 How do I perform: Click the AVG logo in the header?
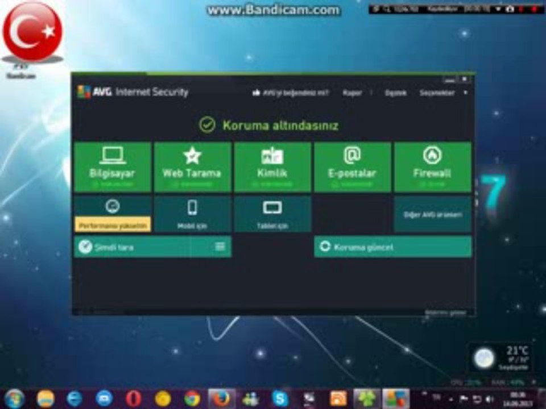click(x=94, y=92)
